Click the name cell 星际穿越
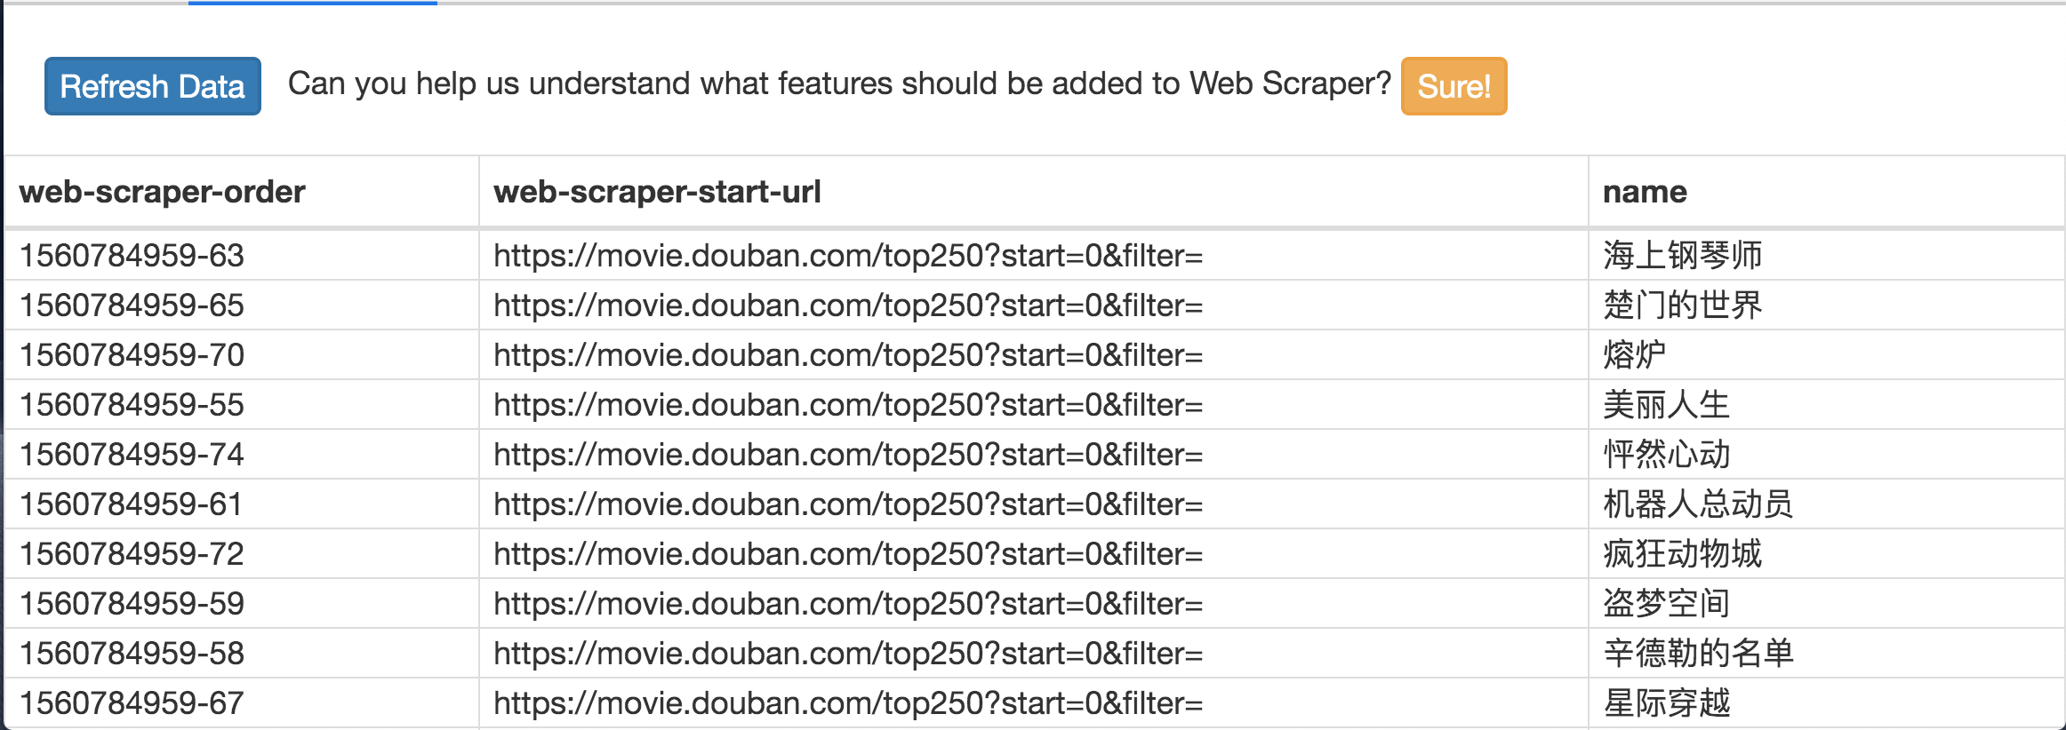 (x=1666, y=703)
